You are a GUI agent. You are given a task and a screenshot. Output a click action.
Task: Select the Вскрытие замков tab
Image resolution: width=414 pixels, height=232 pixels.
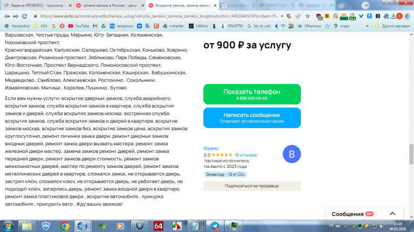182,5
